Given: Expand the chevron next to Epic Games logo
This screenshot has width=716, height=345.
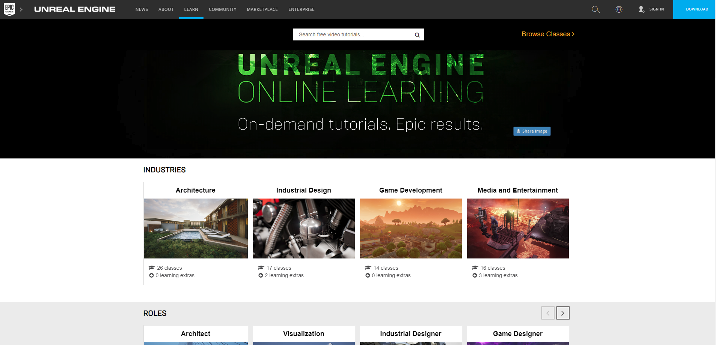Looking at the screenshot, I should pyautogui.click(x=21, y=9).
